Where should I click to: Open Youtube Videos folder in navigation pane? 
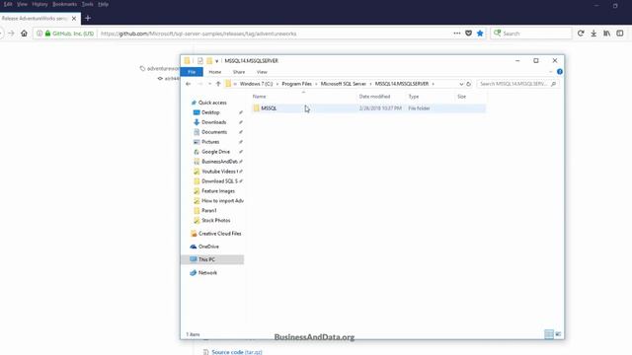coord(219,172)
